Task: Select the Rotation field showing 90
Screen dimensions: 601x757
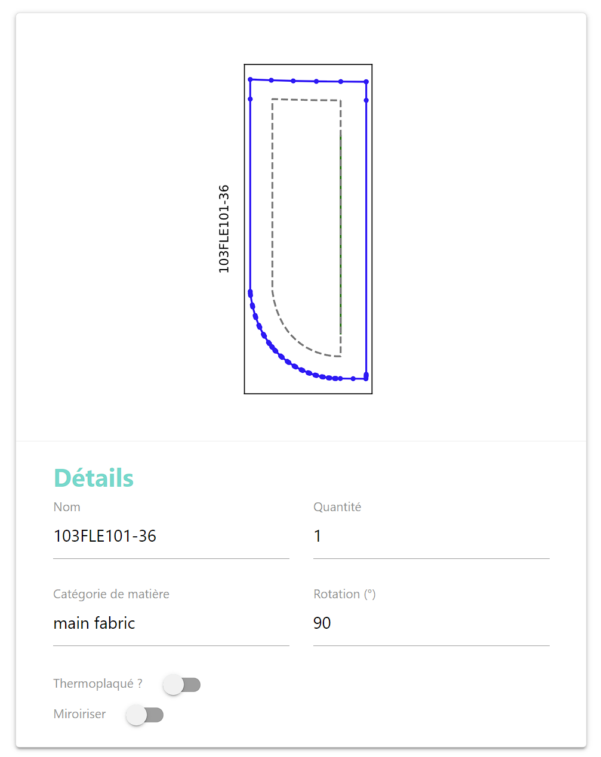Action: 431,623
